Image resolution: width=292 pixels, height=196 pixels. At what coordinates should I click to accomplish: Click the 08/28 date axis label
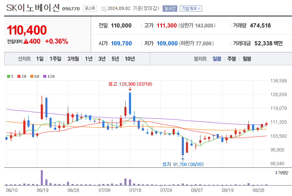click(258, 190)
